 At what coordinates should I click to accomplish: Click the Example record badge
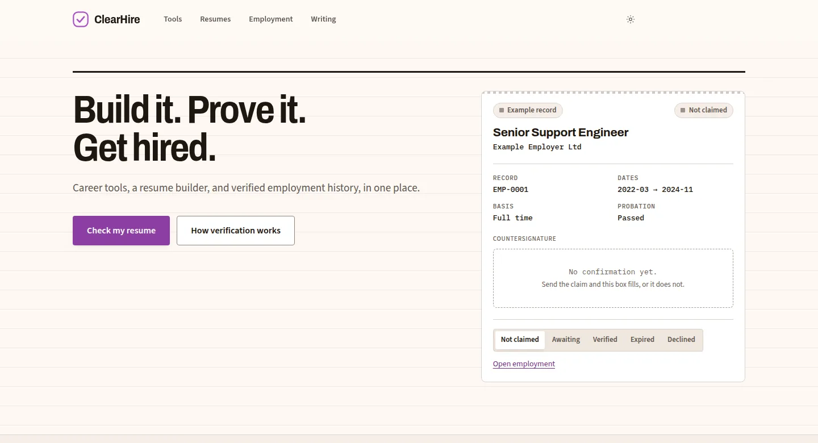click(528, 110)
